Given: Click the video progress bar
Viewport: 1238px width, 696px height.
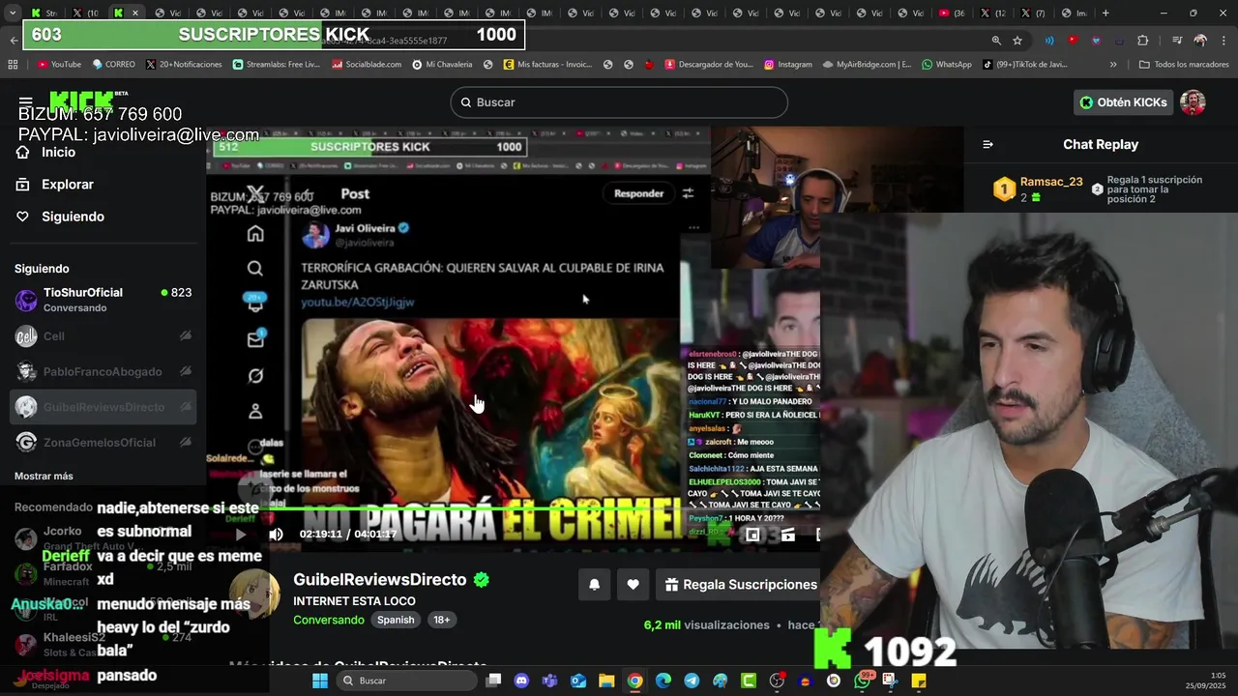Looking at the screenshot, I should point(513,509).
